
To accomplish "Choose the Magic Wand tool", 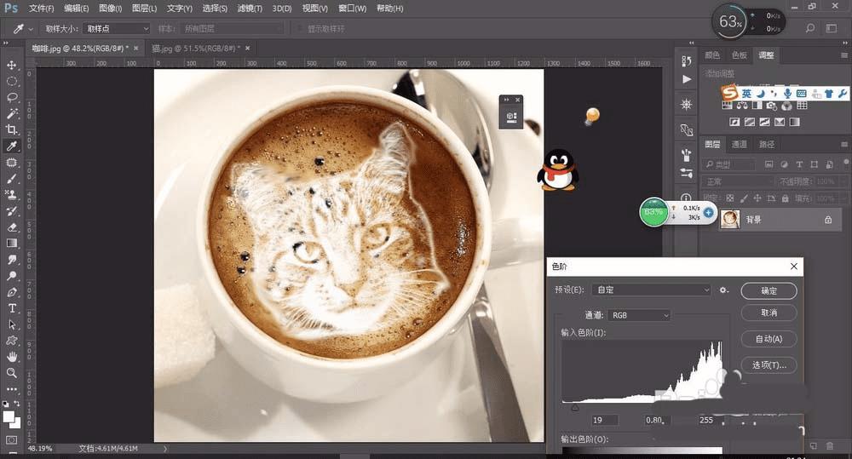I will (12, 113).
